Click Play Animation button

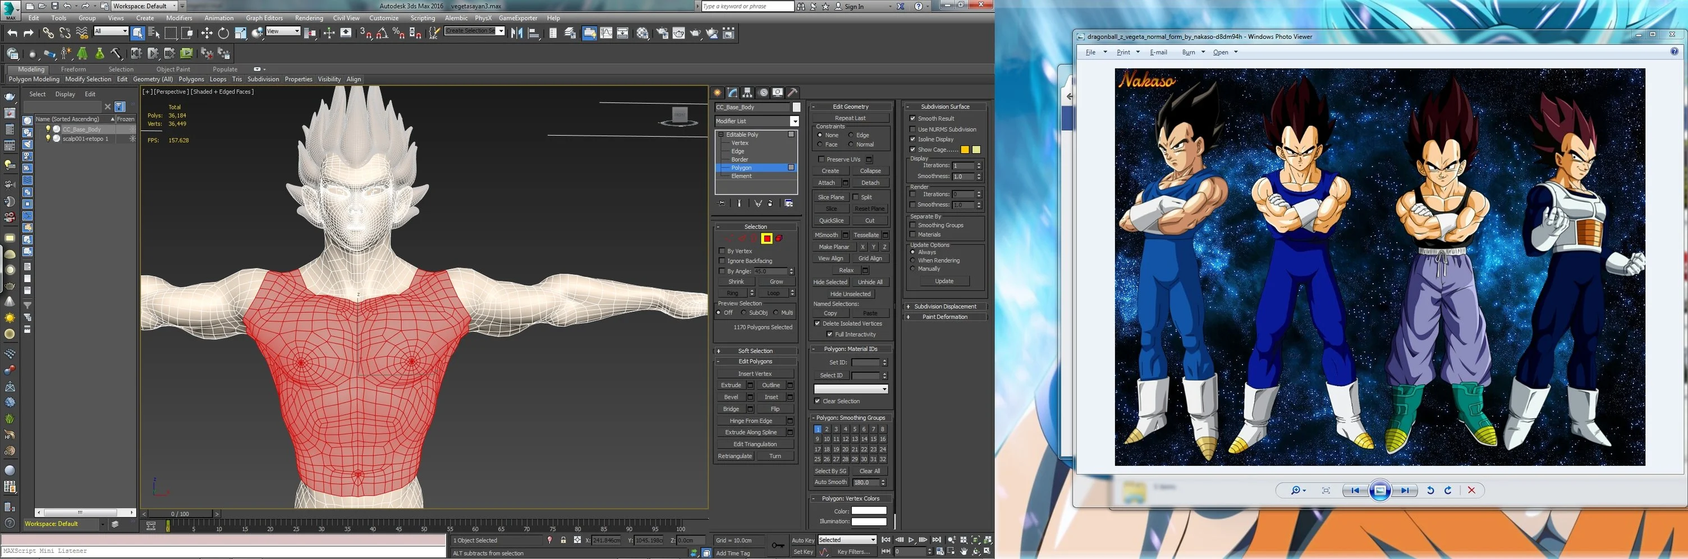click(x=911, y=540)
